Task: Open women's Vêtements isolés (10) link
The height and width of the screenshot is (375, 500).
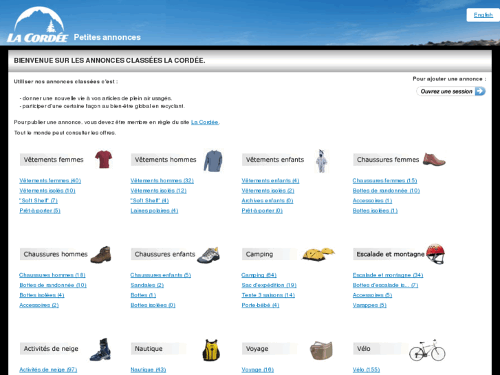Action: pyautogui.click(x=47, y=191)
